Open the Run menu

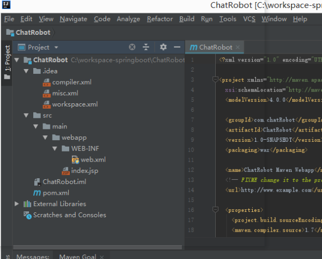[207, 19]
